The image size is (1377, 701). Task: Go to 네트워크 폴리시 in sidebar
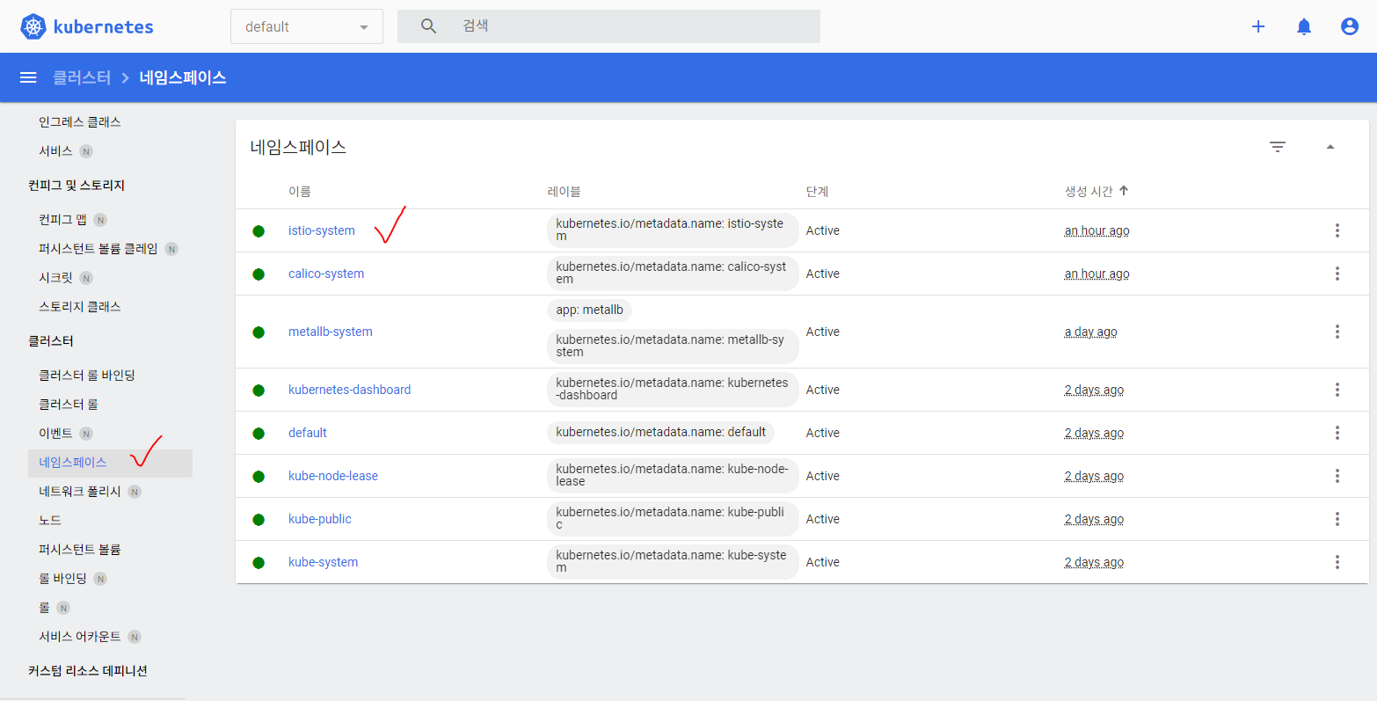[80, 491]
